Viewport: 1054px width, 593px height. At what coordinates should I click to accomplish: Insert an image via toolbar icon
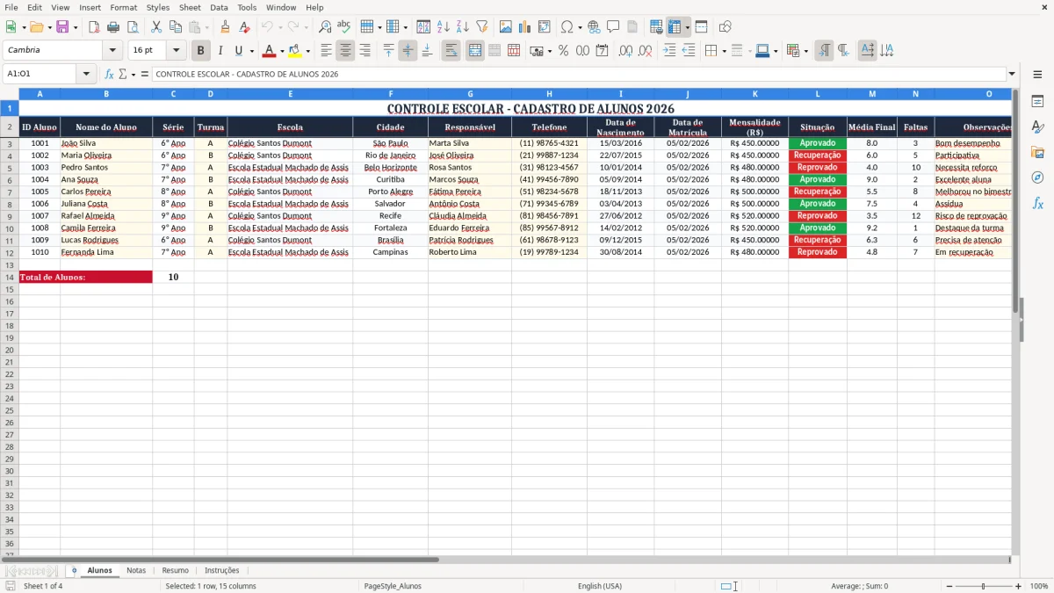coord(506,27)
